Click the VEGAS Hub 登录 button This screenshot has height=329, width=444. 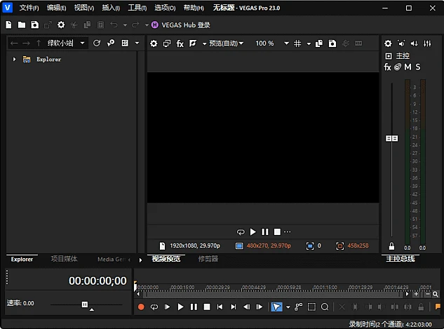[181, 25]
